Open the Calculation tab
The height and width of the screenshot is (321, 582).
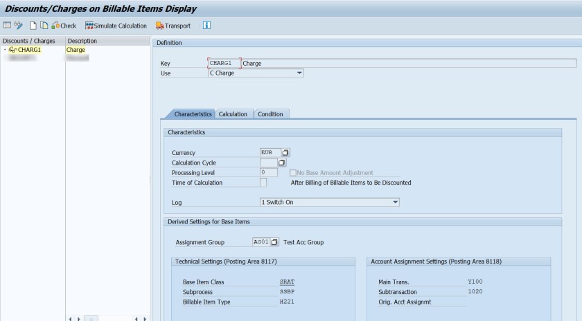click(x=233, y=114)
